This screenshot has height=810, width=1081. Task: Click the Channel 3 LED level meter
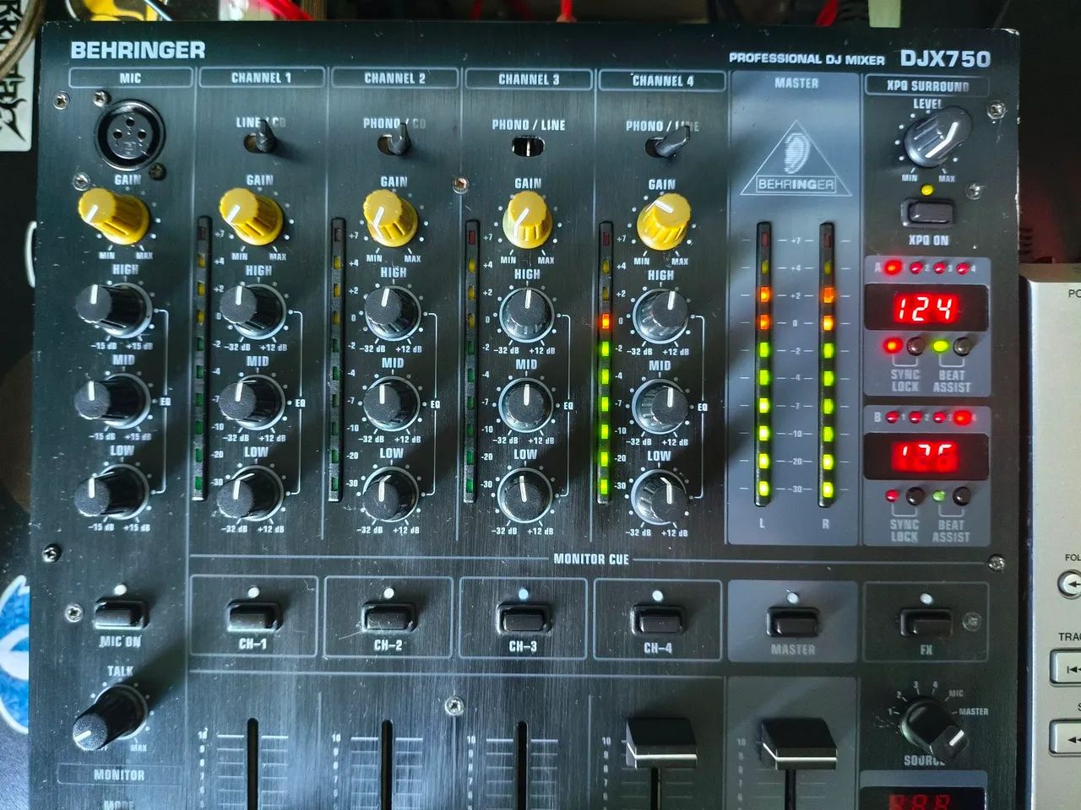tap(471, 363)
